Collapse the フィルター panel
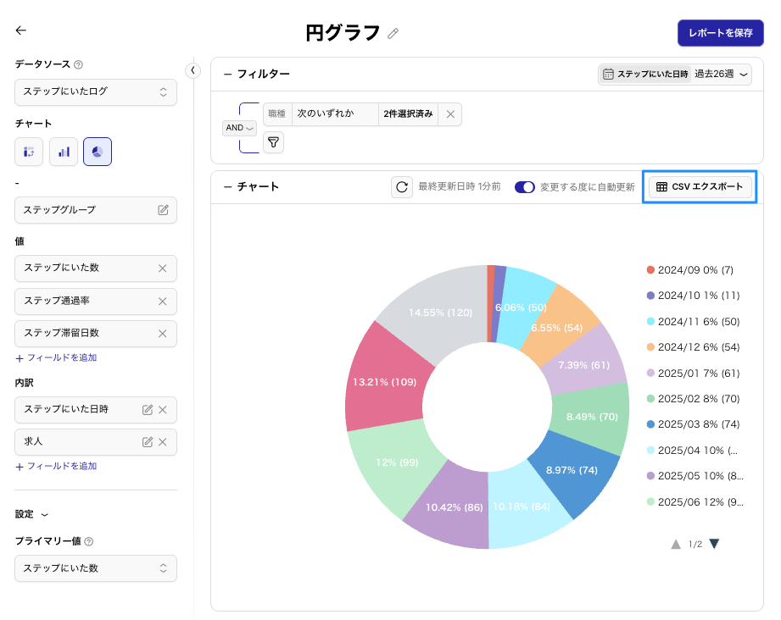 pyautogui.click(x=227, y=75)
